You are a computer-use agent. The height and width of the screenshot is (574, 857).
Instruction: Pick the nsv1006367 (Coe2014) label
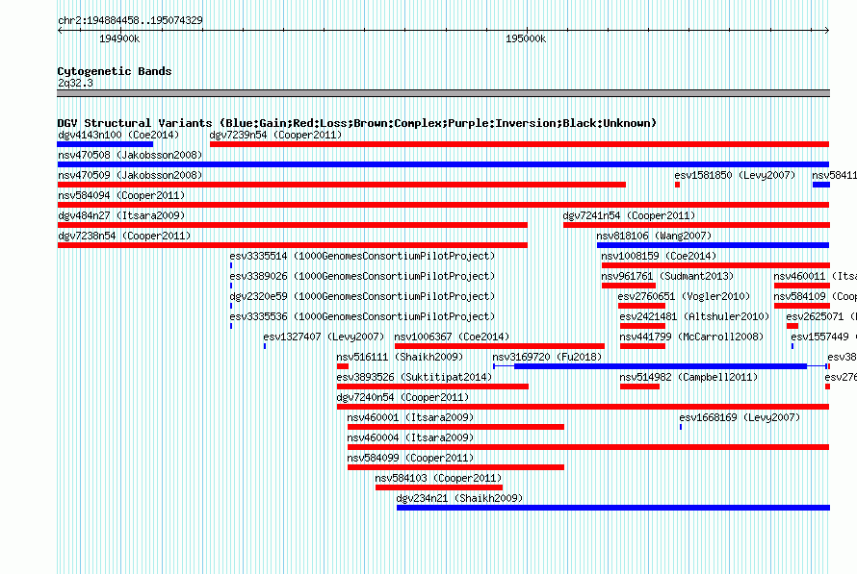tap(452, 337)
